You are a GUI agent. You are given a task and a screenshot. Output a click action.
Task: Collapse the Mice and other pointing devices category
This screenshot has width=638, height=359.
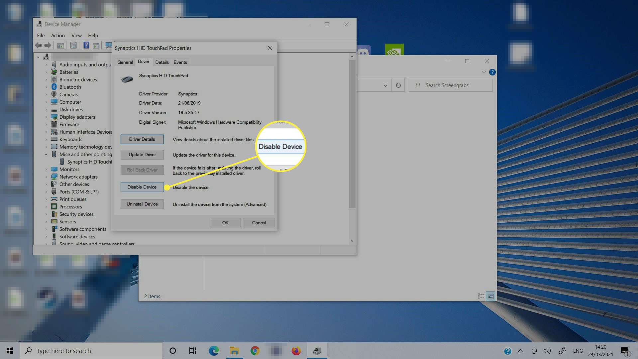(47, 154)
